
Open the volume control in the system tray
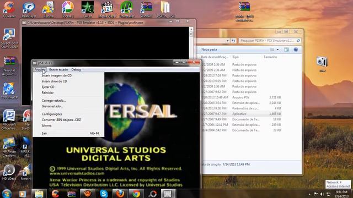click(322, 194)
